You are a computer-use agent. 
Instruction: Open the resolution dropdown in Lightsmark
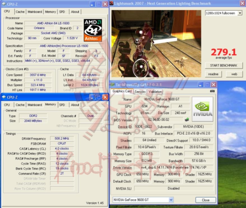pyautogui.click(x=240, y=13)
